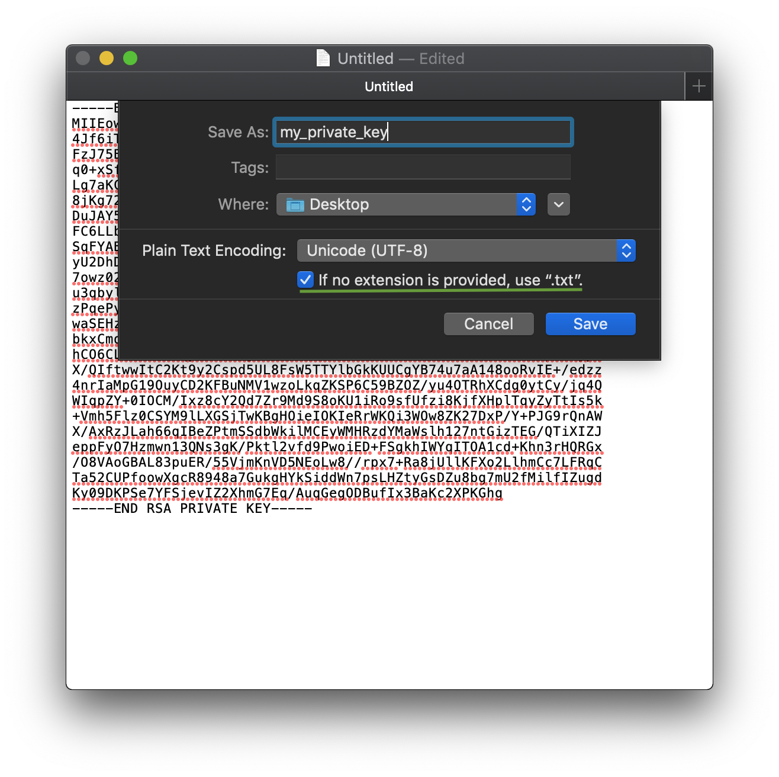The width and height of the screenshot is (779, 777).
Task: Click the Cancel button
Action: [x=489, y=324]
